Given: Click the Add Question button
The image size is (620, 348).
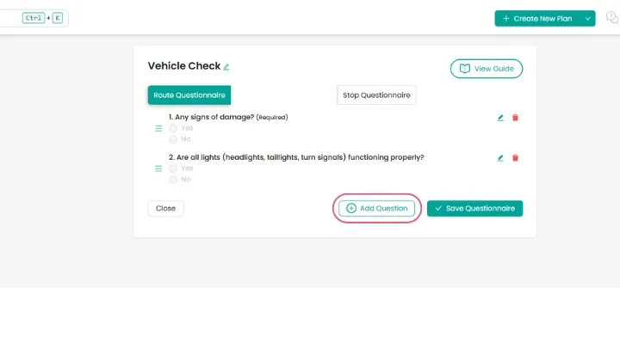Looking at the screenshot, I should [377, 208].
